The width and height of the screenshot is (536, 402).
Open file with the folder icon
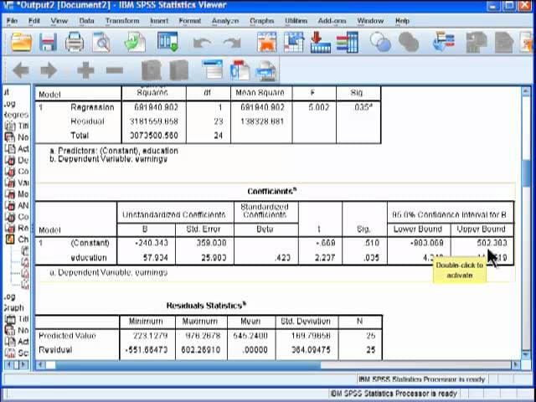(21, 42)
